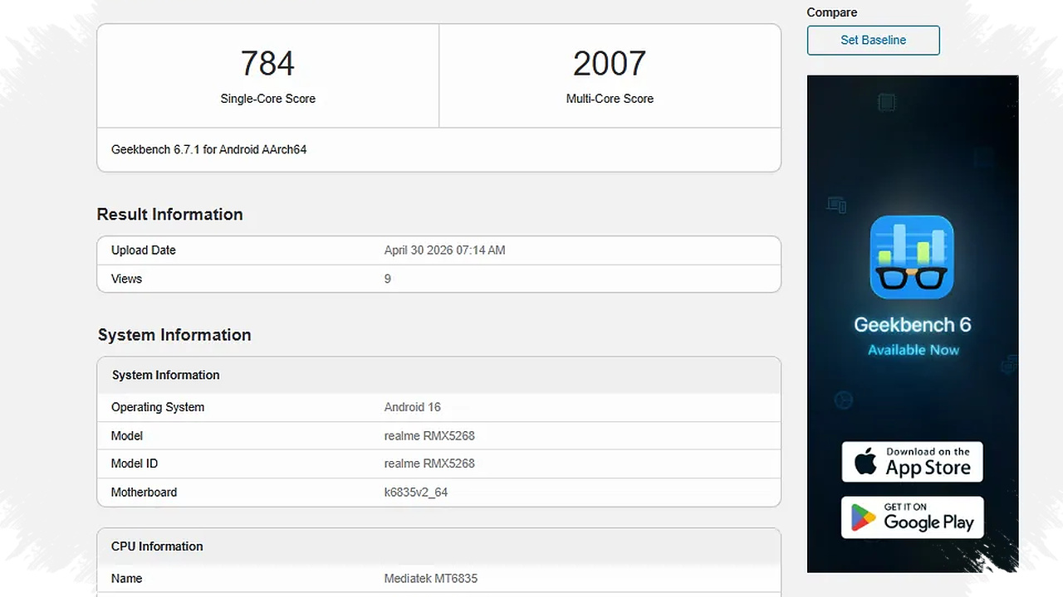Image resolution: width=1063 pixels, height=597 pixels.
Task: Click the Model ID label
Action: pyautogui.click(x=134, y=464)
